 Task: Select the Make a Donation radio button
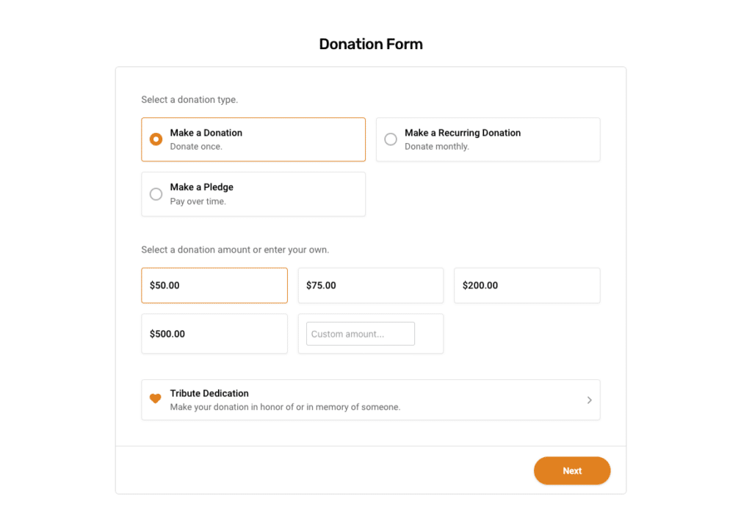[x=156, y=139]
